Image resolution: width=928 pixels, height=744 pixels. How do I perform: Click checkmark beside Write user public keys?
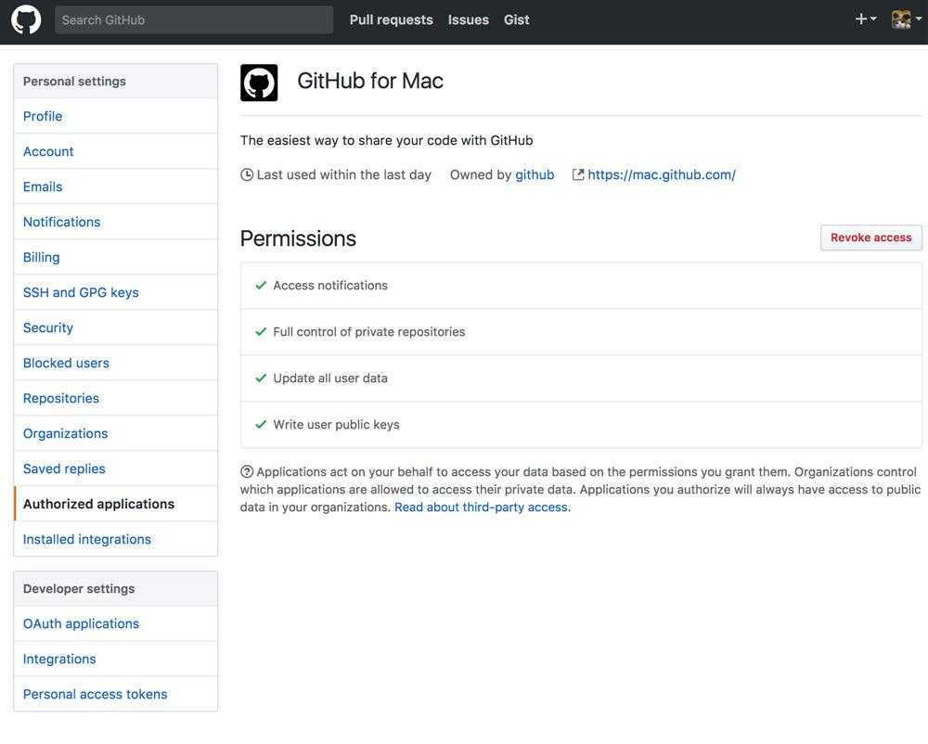point(261,424)
